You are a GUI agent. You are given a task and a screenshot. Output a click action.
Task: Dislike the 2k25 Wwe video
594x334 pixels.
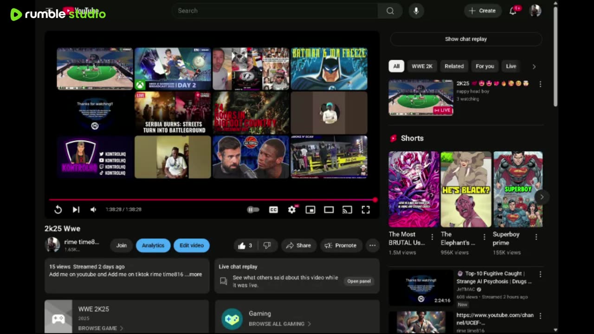point(267,245)
